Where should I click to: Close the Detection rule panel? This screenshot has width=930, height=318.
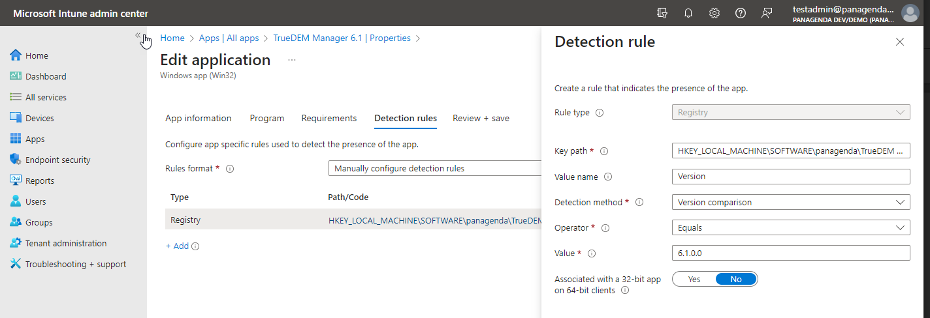899,42
